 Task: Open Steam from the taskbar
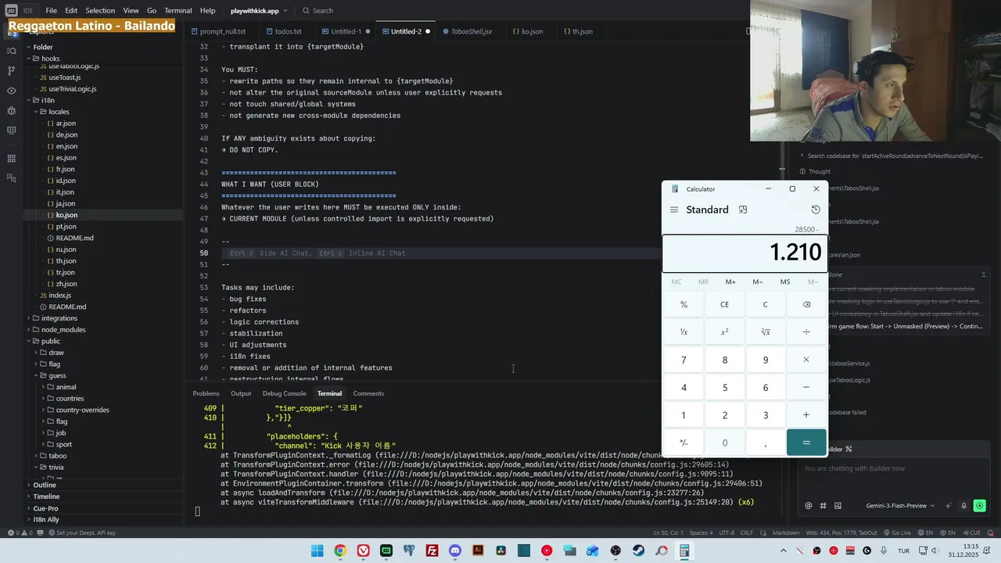point(639,551)
